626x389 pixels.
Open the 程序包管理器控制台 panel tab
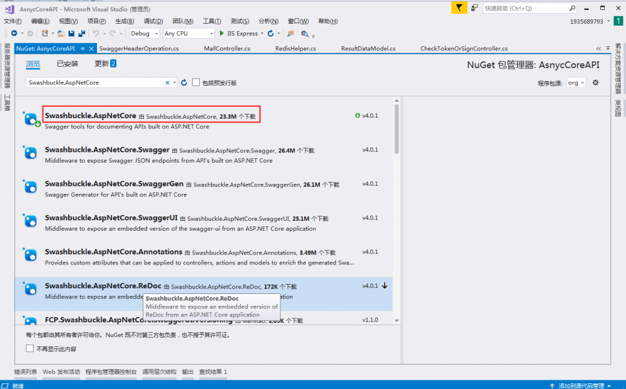click(111, 372)
